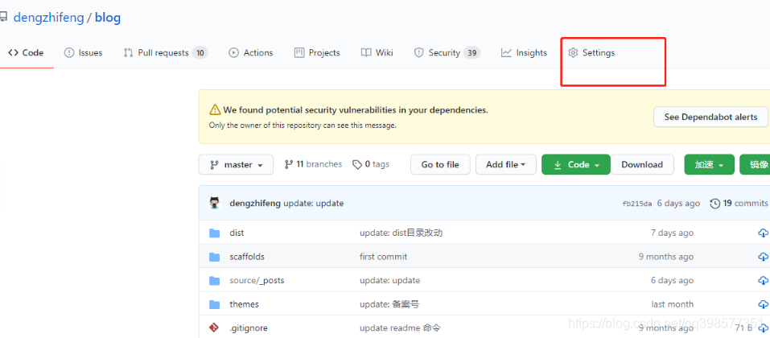Open the themes folder

(x=244, y=304)
